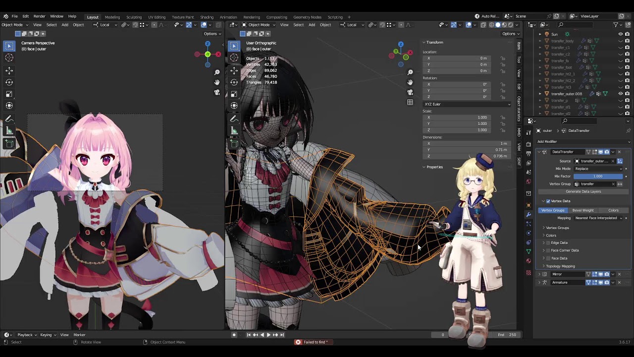Select the Measure tool in left viewport
Screen dimensions: 634x357
pos(9,130)
